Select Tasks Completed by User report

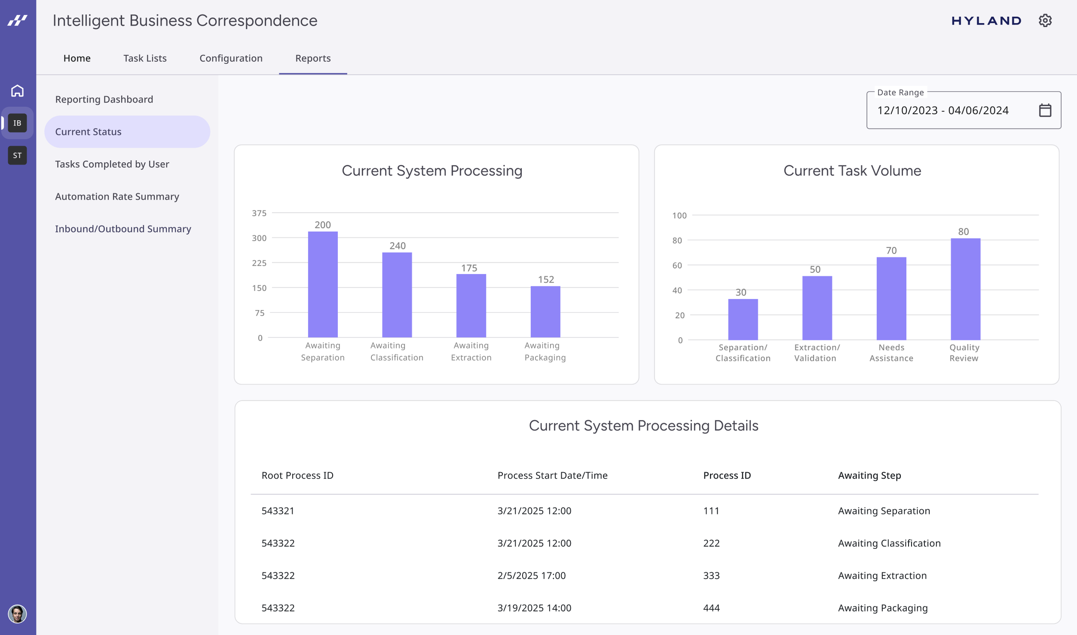[112, 164]
